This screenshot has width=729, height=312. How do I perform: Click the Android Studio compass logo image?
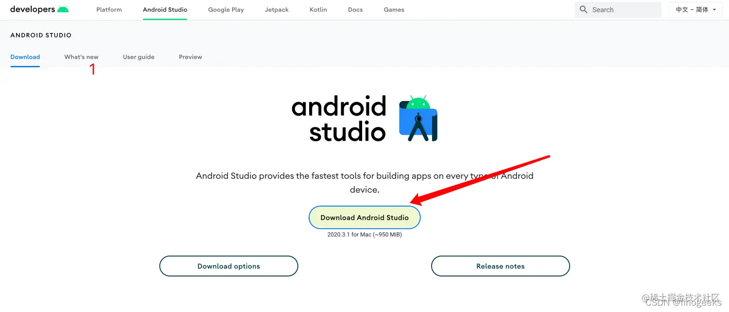418,119
